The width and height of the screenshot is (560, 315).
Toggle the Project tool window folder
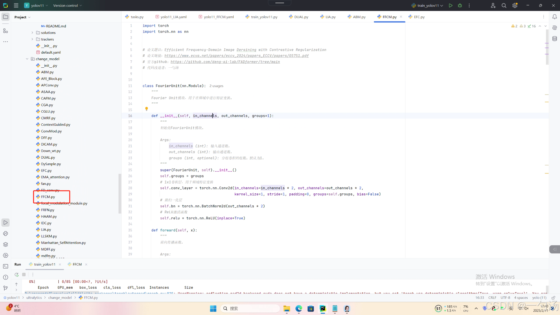[x=6, y=17]
